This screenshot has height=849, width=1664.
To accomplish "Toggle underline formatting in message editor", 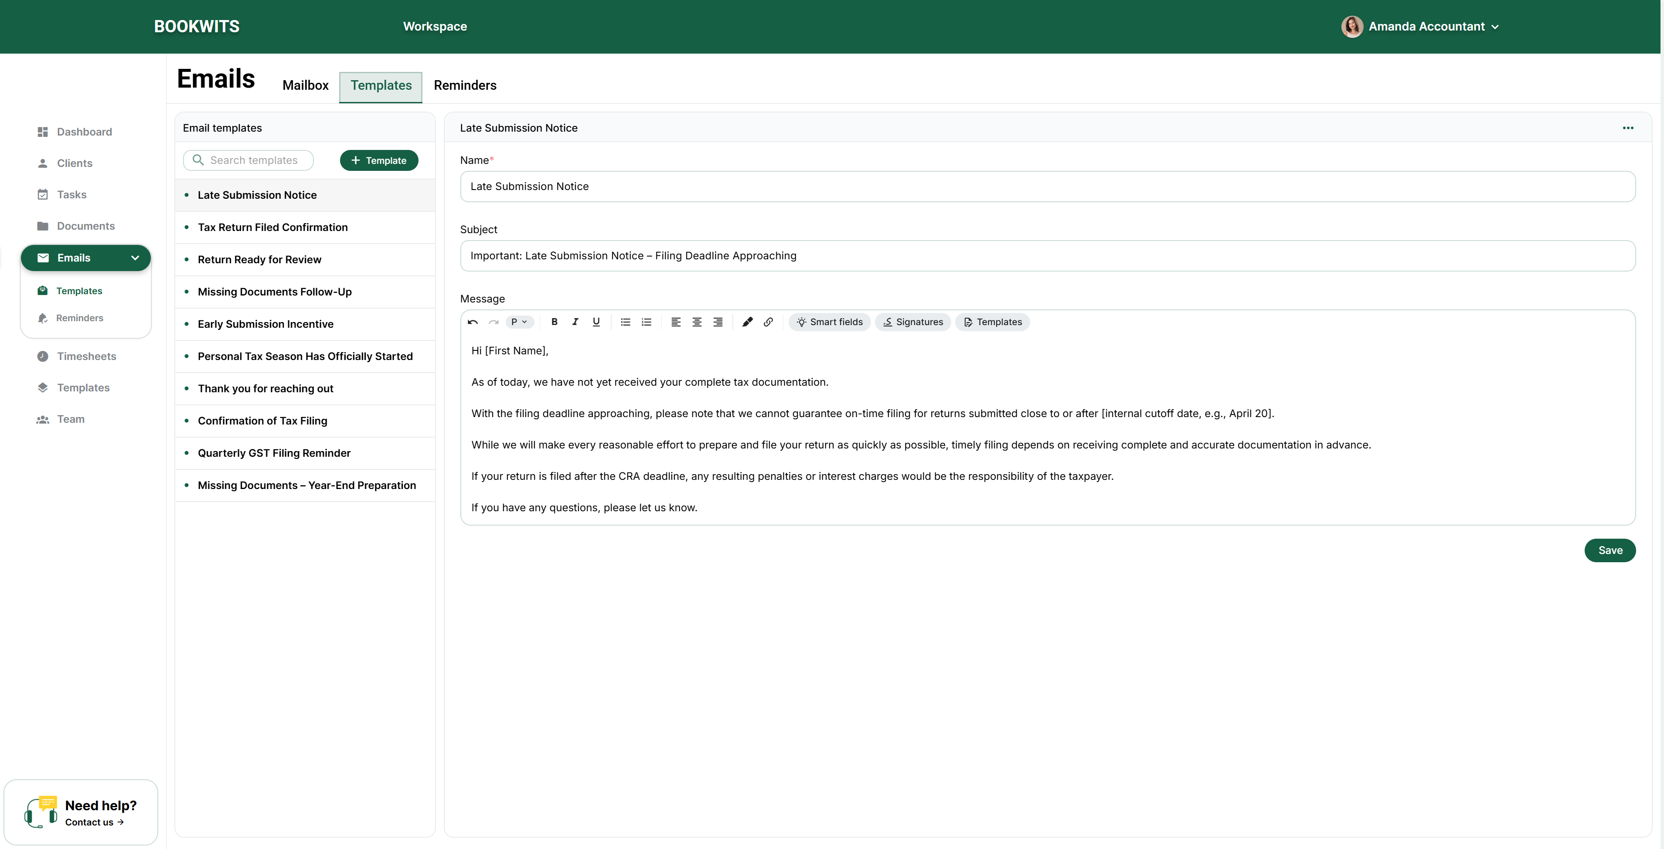I will pyautogui.click(x=596, y=322).
